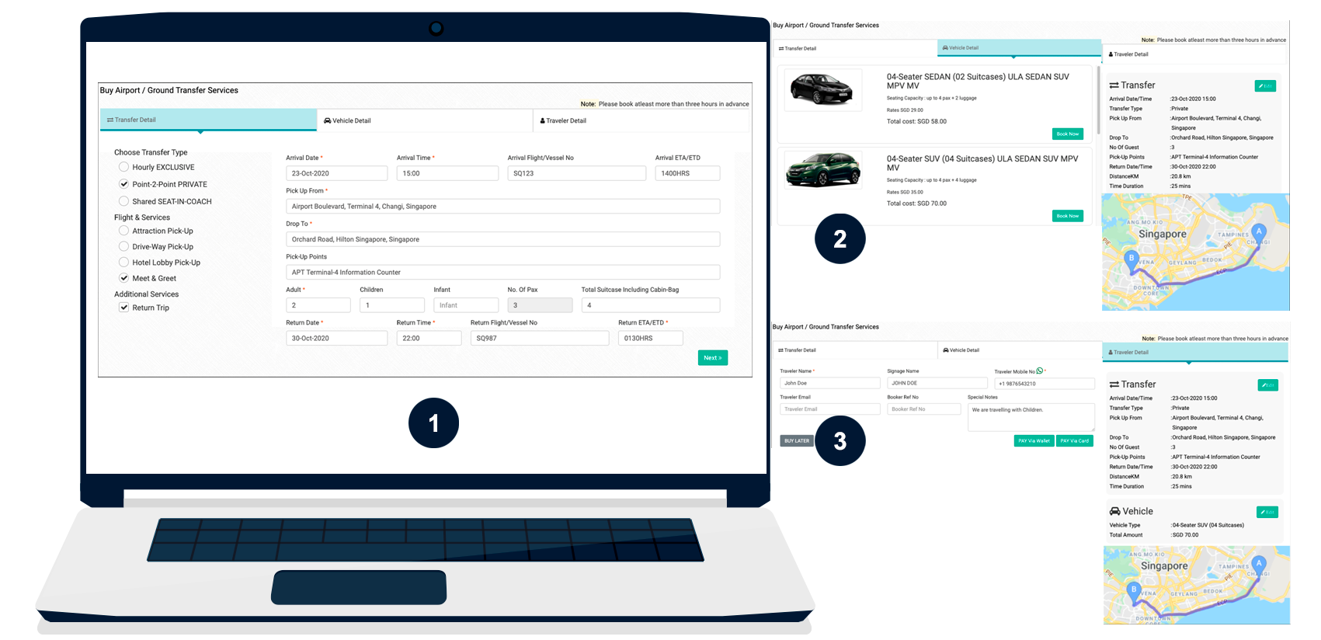Book Now the 04-Seater SEDAN
Viewport: 1321px width, 640px height.
tap(1067, 134)
